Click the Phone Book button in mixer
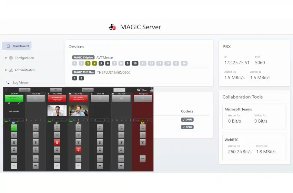293x193 pixels. pos(88,90)
